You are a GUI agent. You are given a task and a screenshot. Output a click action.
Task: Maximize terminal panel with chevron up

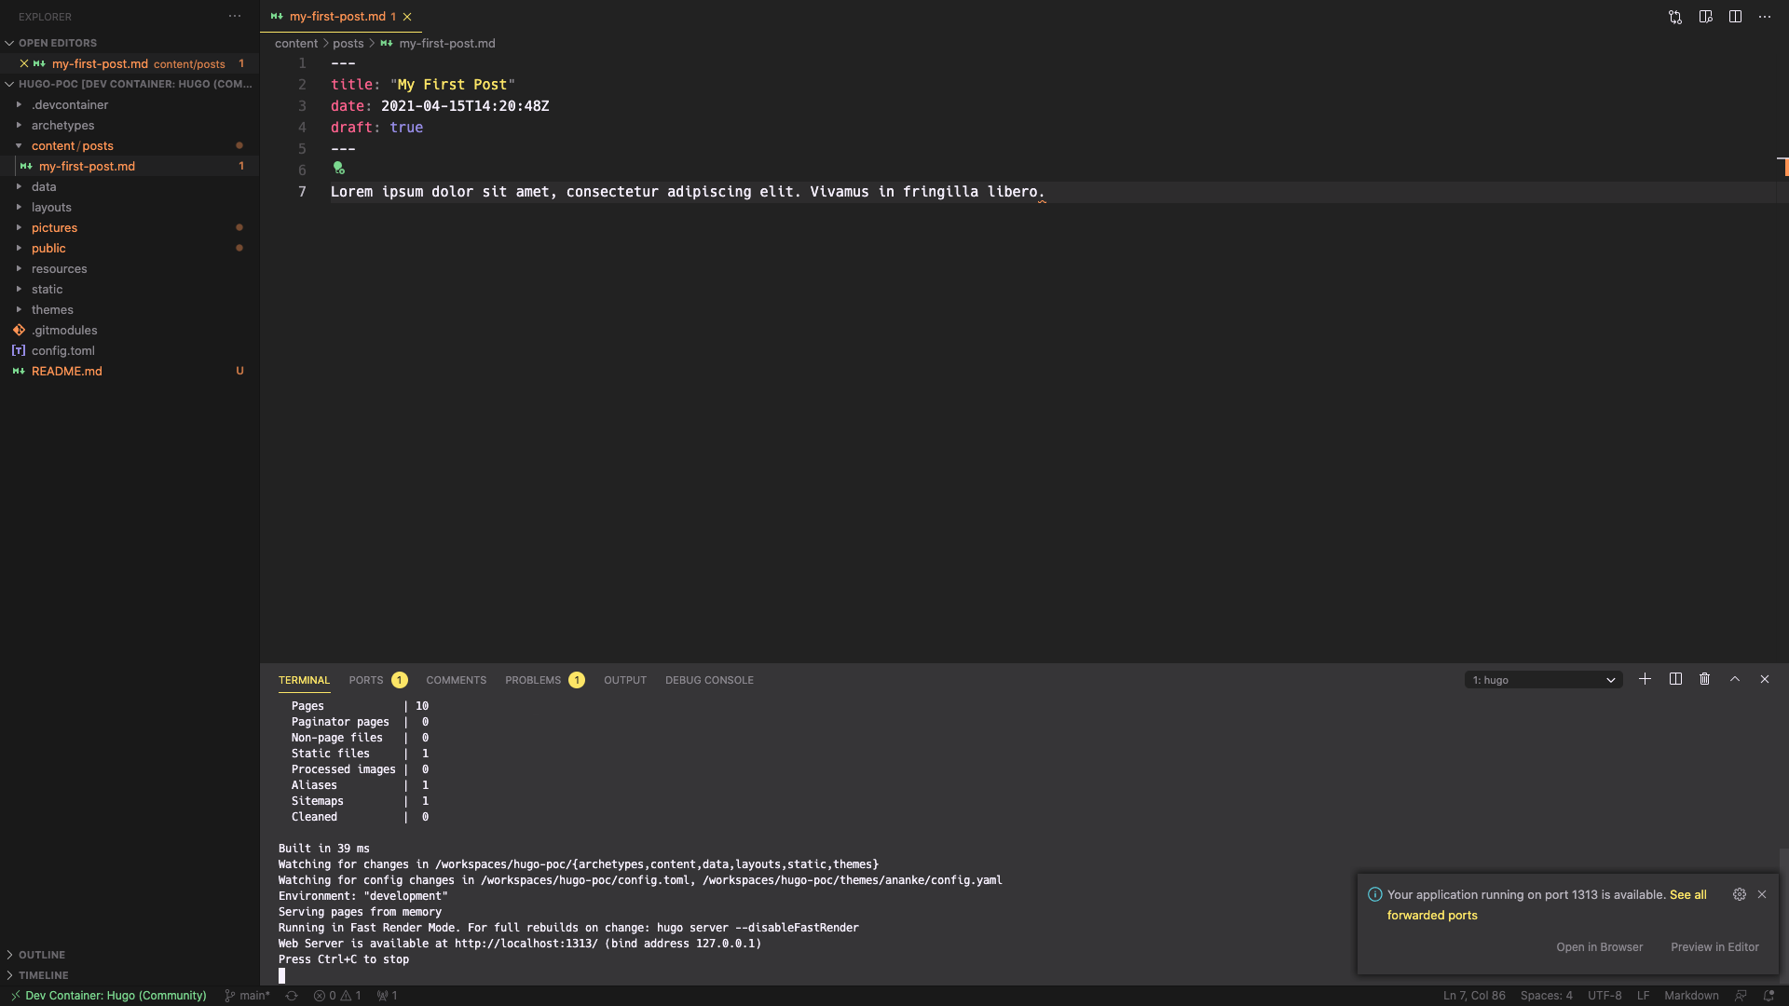coord(1735,679)
